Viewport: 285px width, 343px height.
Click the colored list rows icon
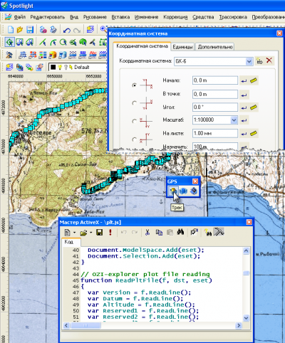pyautogui.click(x=43, y=55)
